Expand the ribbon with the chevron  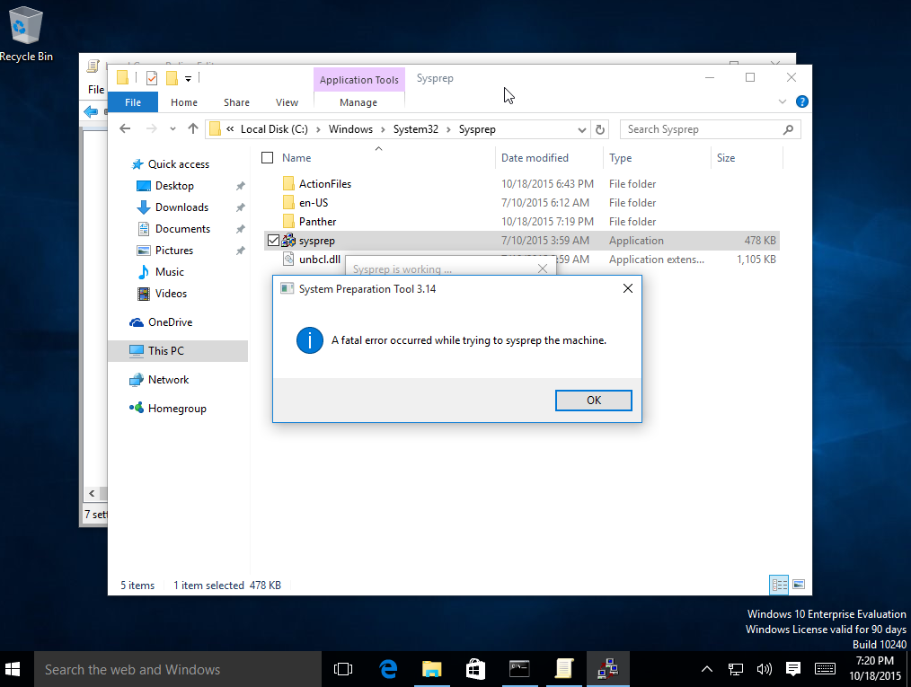click(x=782, y=101)
